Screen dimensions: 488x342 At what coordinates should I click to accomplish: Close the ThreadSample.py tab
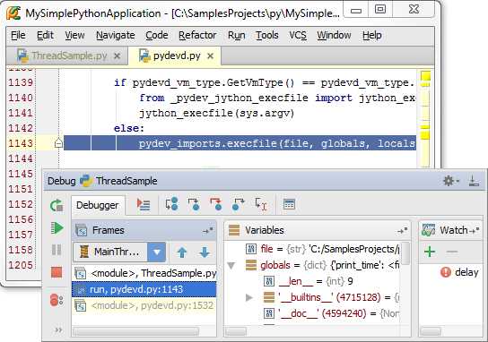click(117, 56)
